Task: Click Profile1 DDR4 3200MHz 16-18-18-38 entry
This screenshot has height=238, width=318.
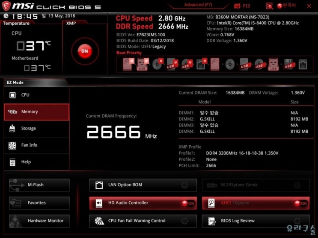Action: [x=229, y=153]
